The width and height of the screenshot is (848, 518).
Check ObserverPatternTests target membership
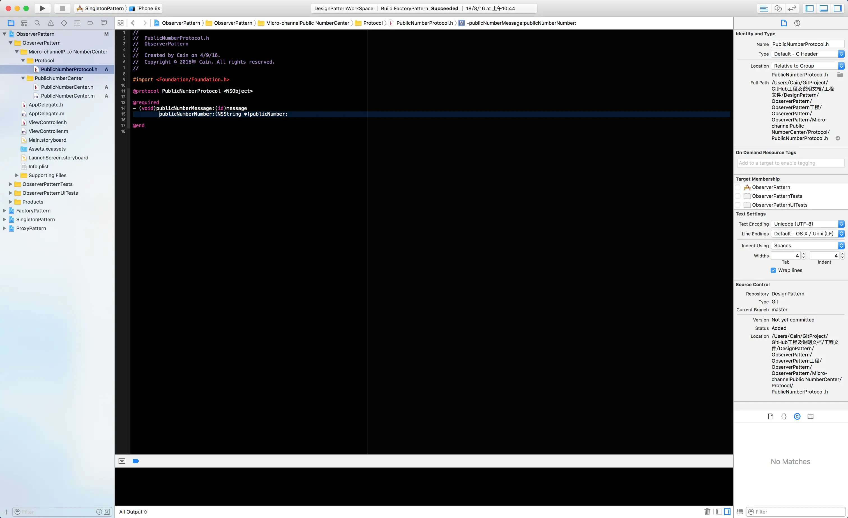point(738,196)
